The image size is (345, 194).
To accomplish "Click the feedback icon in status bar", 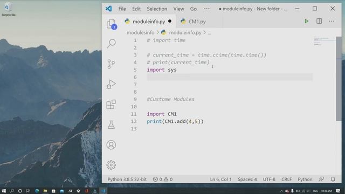I will point(321,179).
